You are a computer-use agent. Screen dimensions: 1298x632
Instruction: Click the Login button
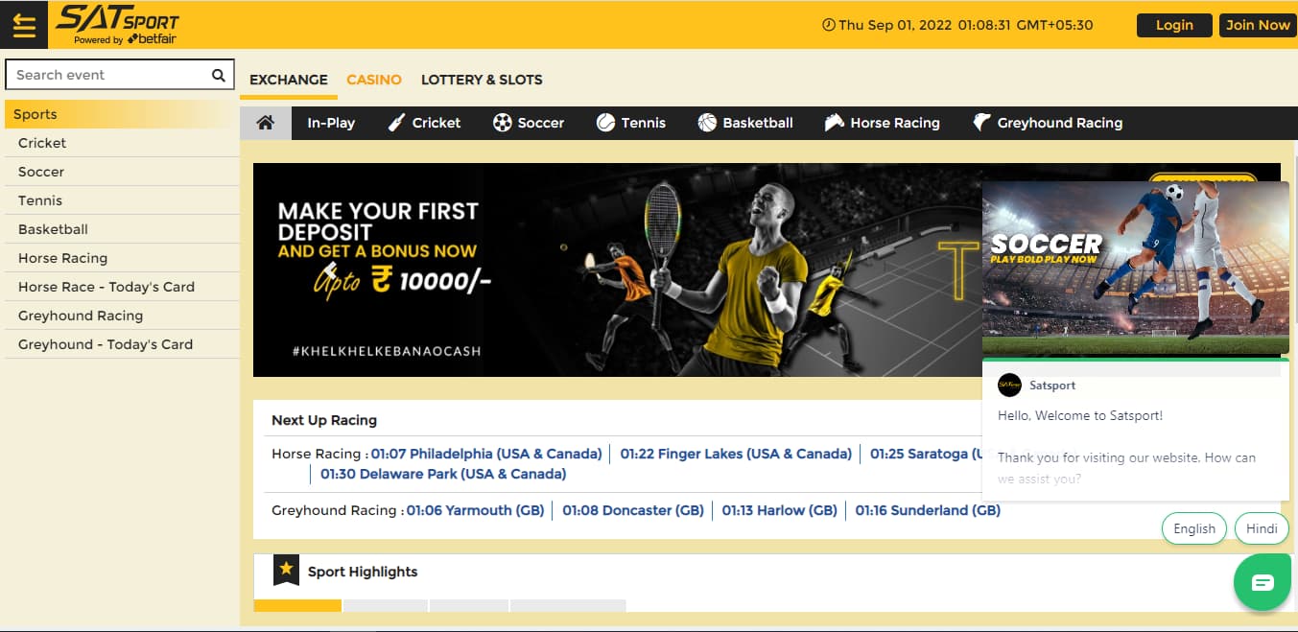pos(1174,25)
